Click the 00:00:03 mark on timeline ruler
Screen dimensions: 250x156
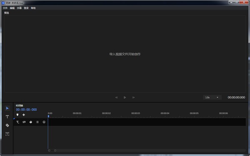coord(135,113)
